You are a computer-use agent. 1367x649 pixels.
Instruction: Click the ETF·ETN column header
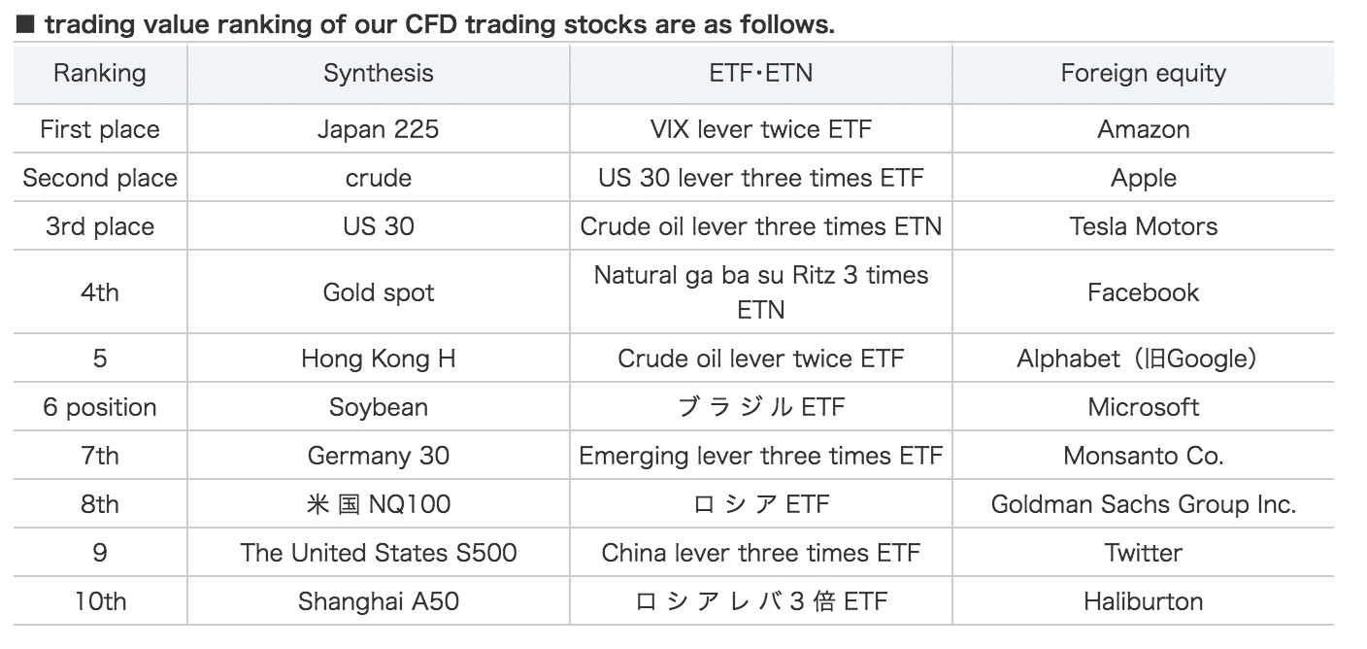click(760, 73)
